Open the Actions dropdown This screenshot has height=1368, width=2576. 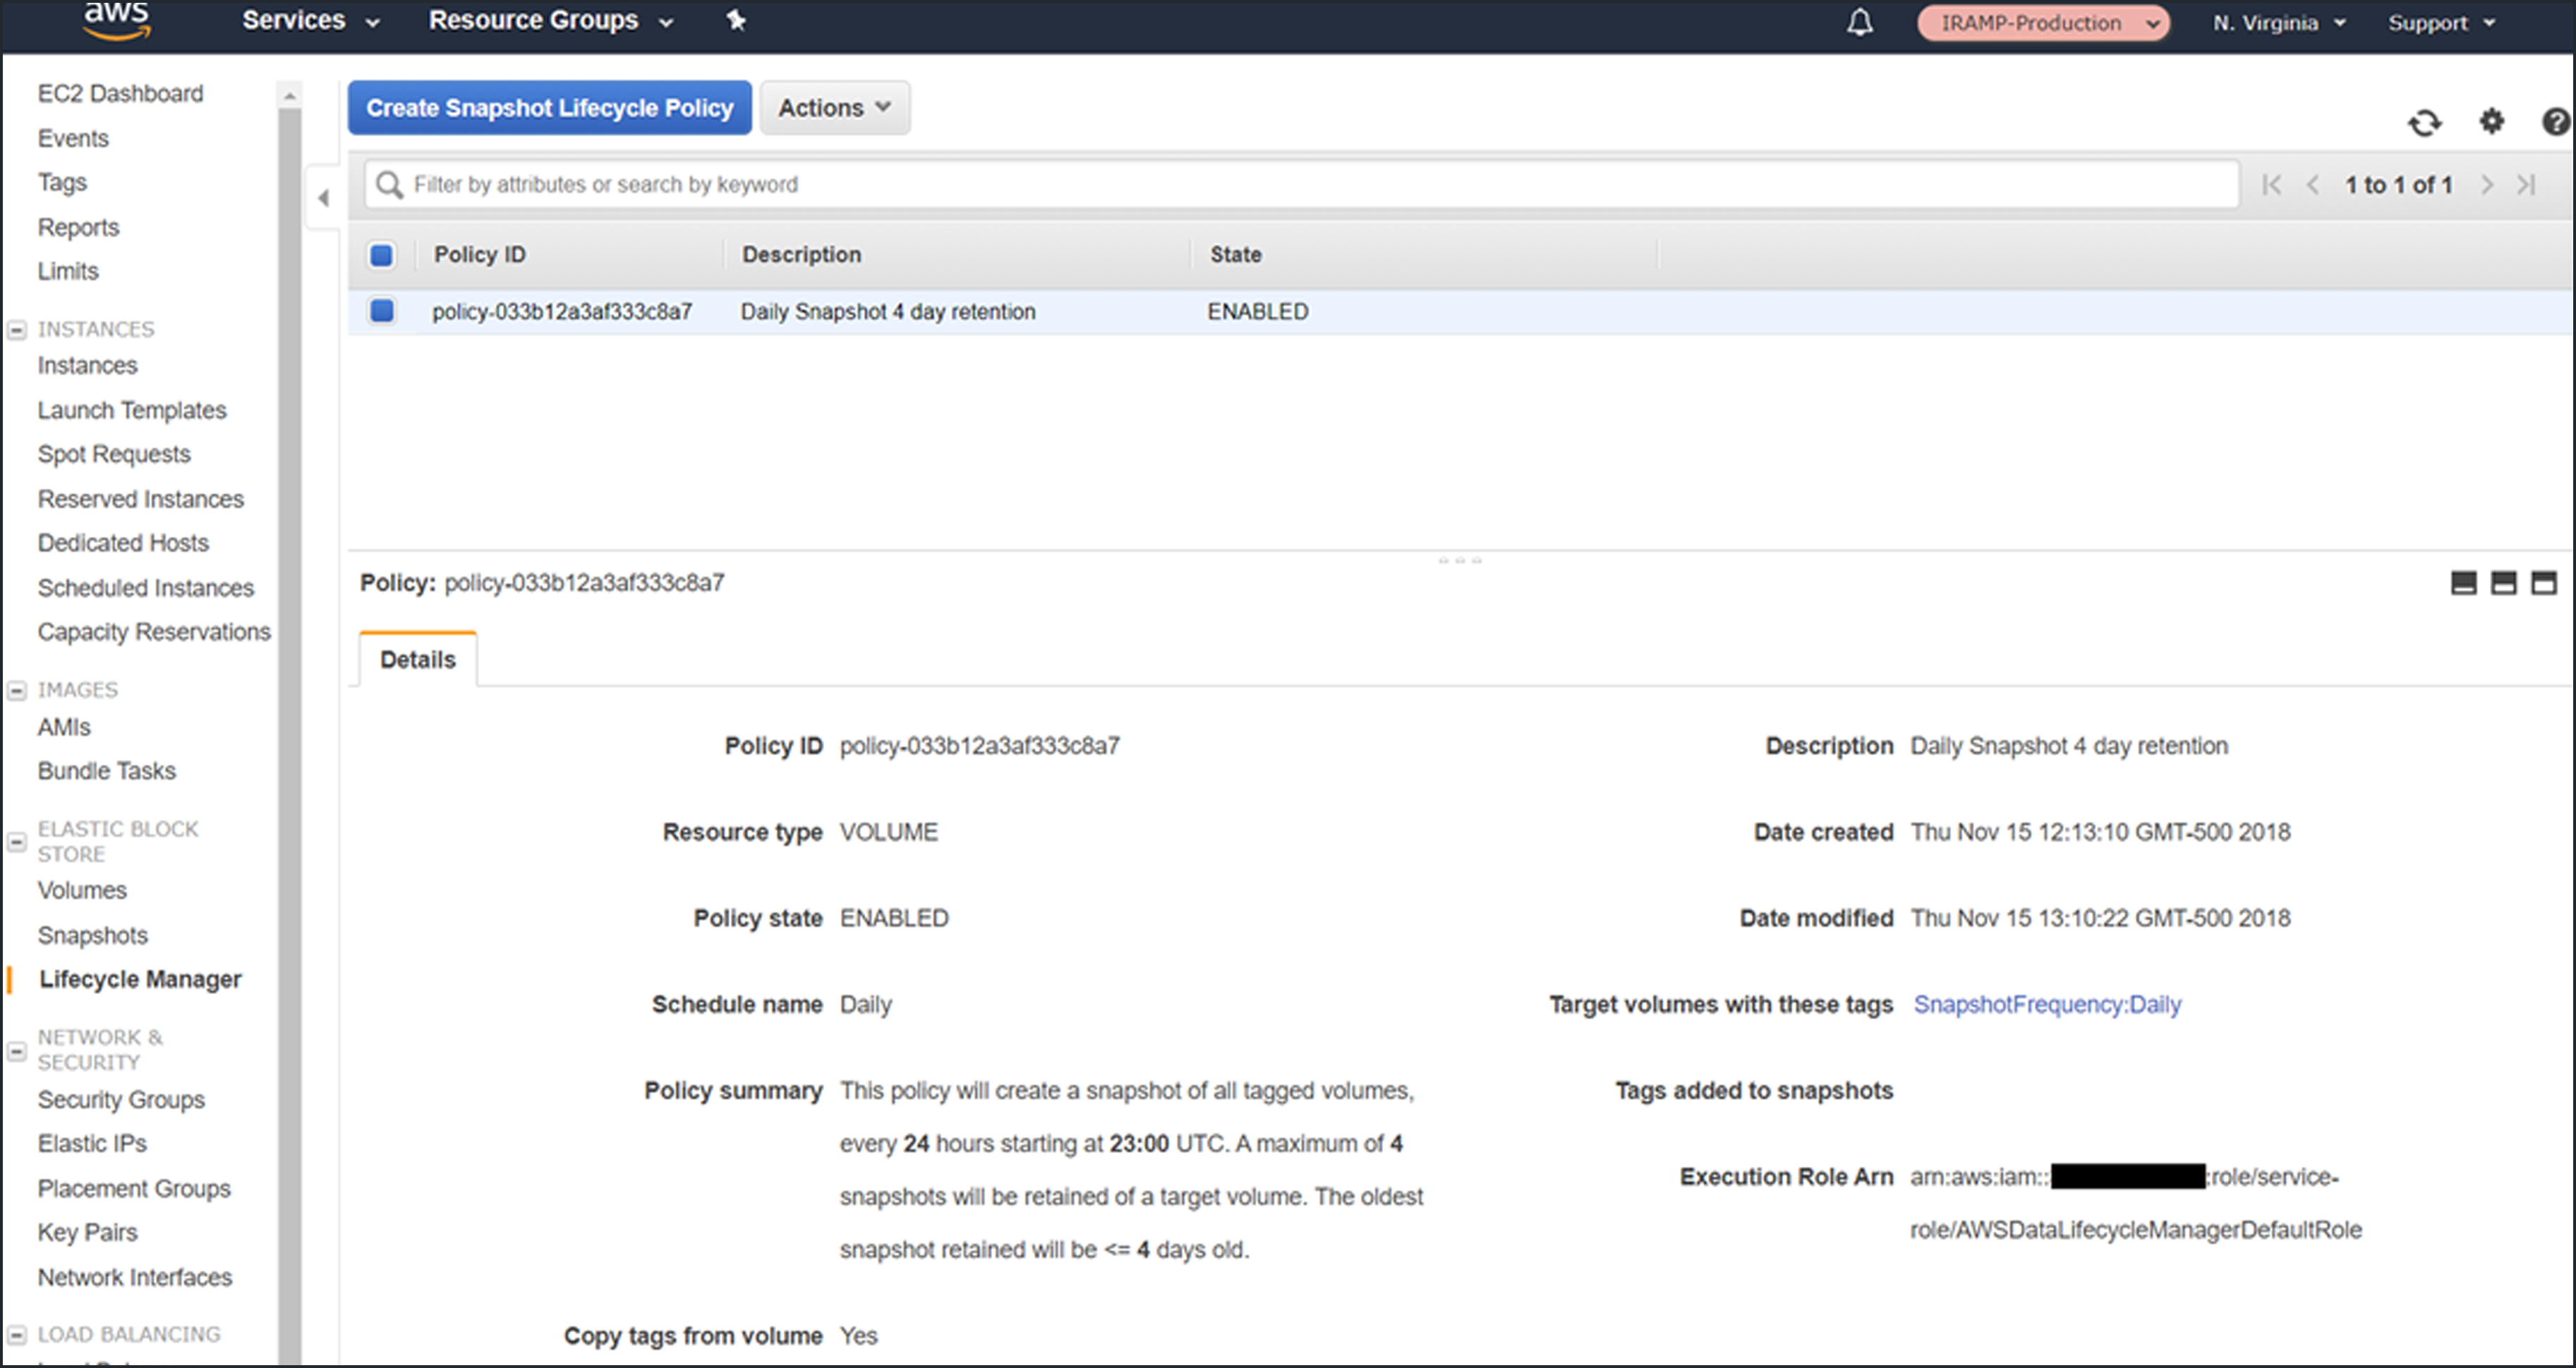click(834, 108)
